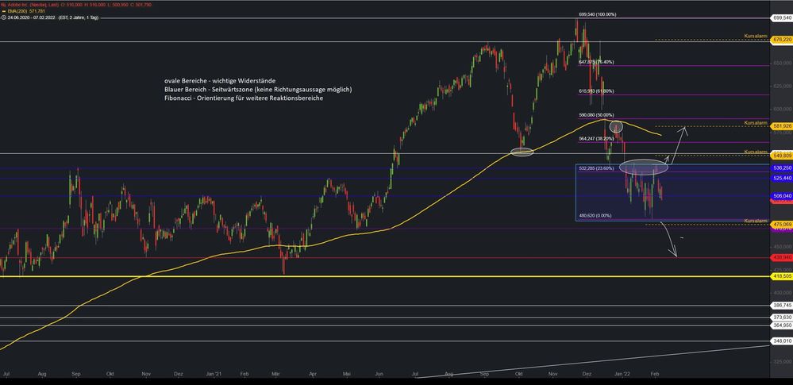
Task: Click the Adobe Inc. candlestick symbol icon
Action: 3,5
